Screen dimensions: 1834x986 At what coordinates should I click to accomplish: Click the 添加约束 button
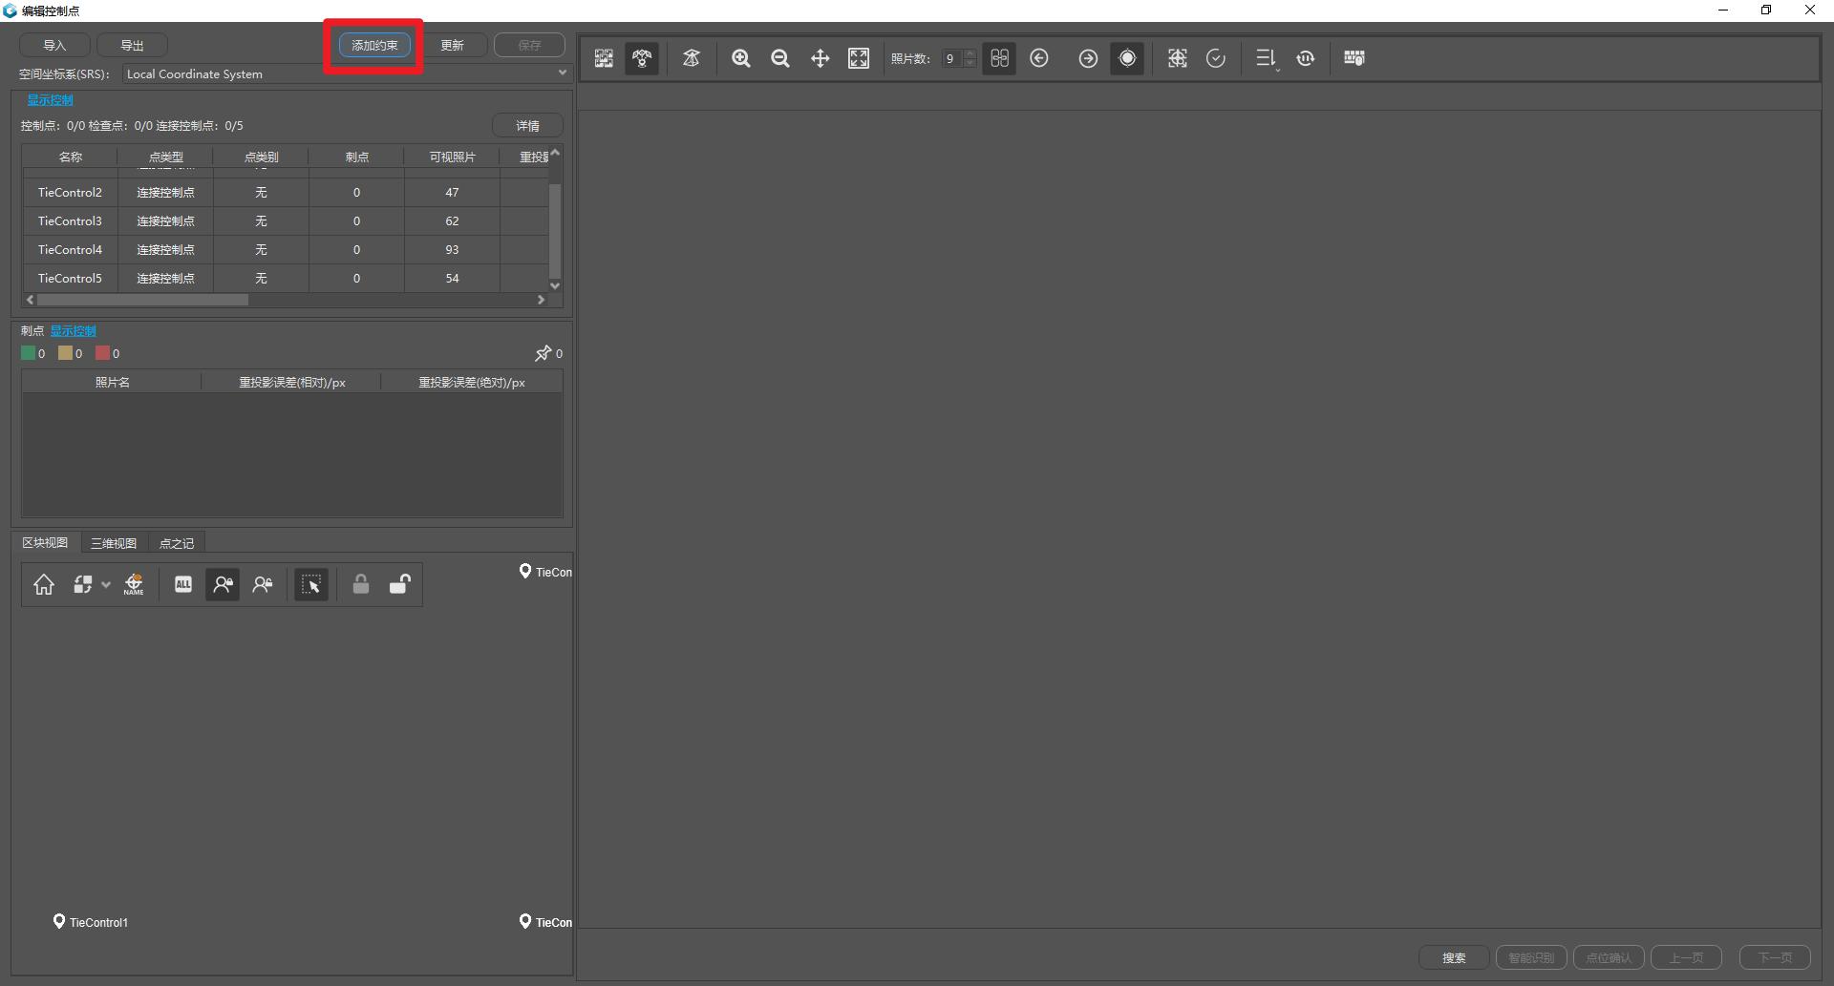(374, 45)
